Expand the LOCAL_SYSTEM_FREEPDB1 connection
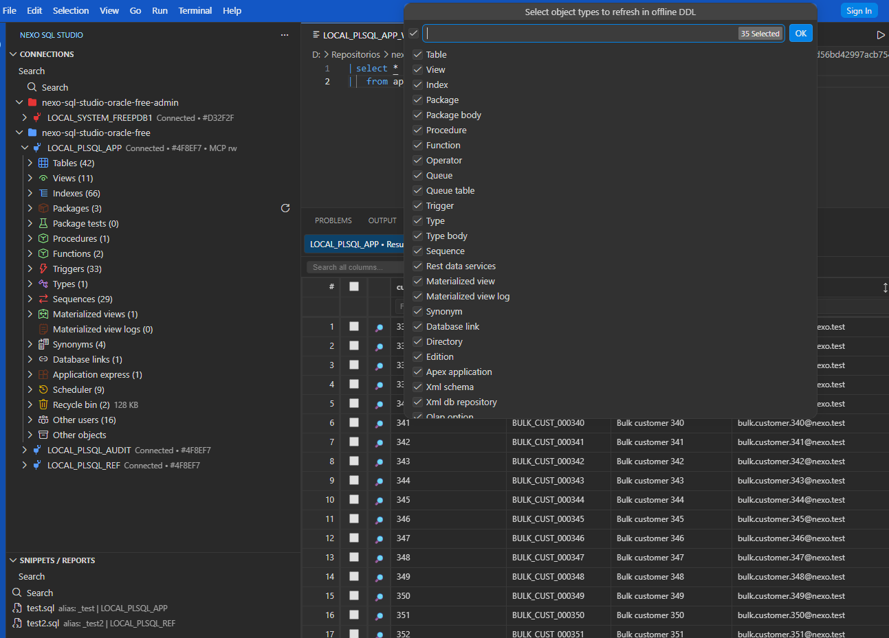 coord(25,117)
